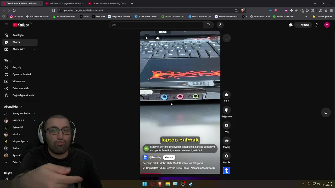This screenshot has width=335, height=188.
Task: Open the account avatar menu
Action: pos(327,25)
